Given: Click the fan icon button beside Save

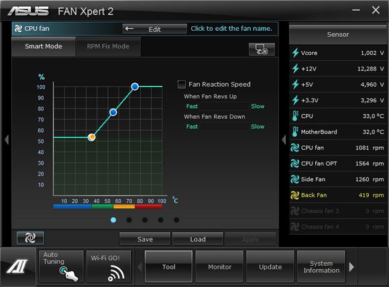Looking at the screenshot, I should click(x=30, y=238).
